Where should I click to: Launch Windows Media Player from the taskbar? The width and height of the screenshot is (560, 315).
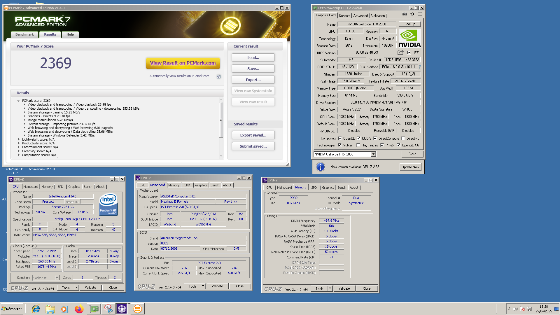click(x=64, y=309)
